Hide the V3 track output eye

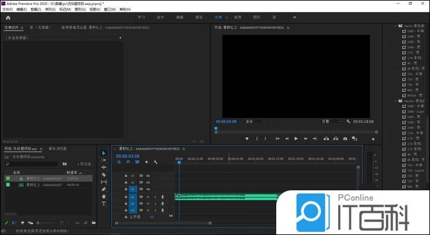(x=148, y=176)
